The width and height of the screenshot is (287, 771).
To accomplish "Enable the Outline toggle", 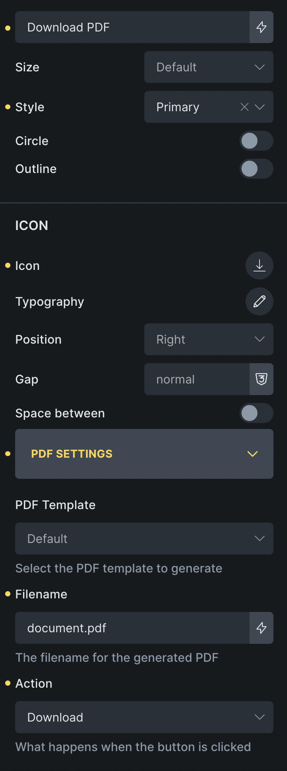I will tap(256, 169).
